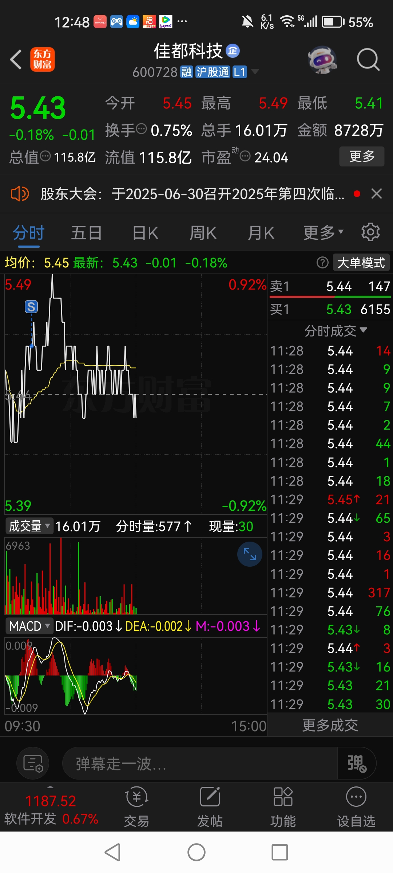
Task: Switch to the 日K tab
Action: coord(145,233)
